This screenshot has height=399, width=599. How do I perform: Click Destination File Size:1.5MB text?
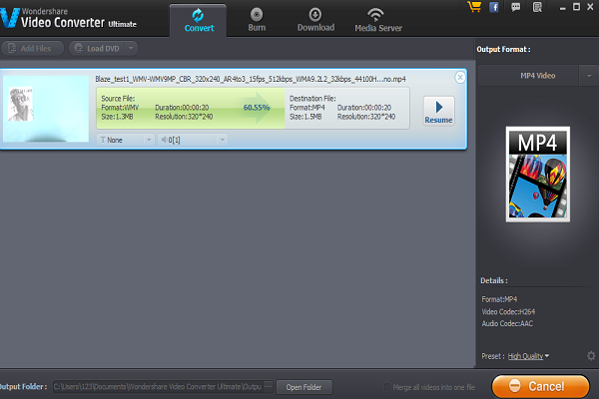pos(305,117)
